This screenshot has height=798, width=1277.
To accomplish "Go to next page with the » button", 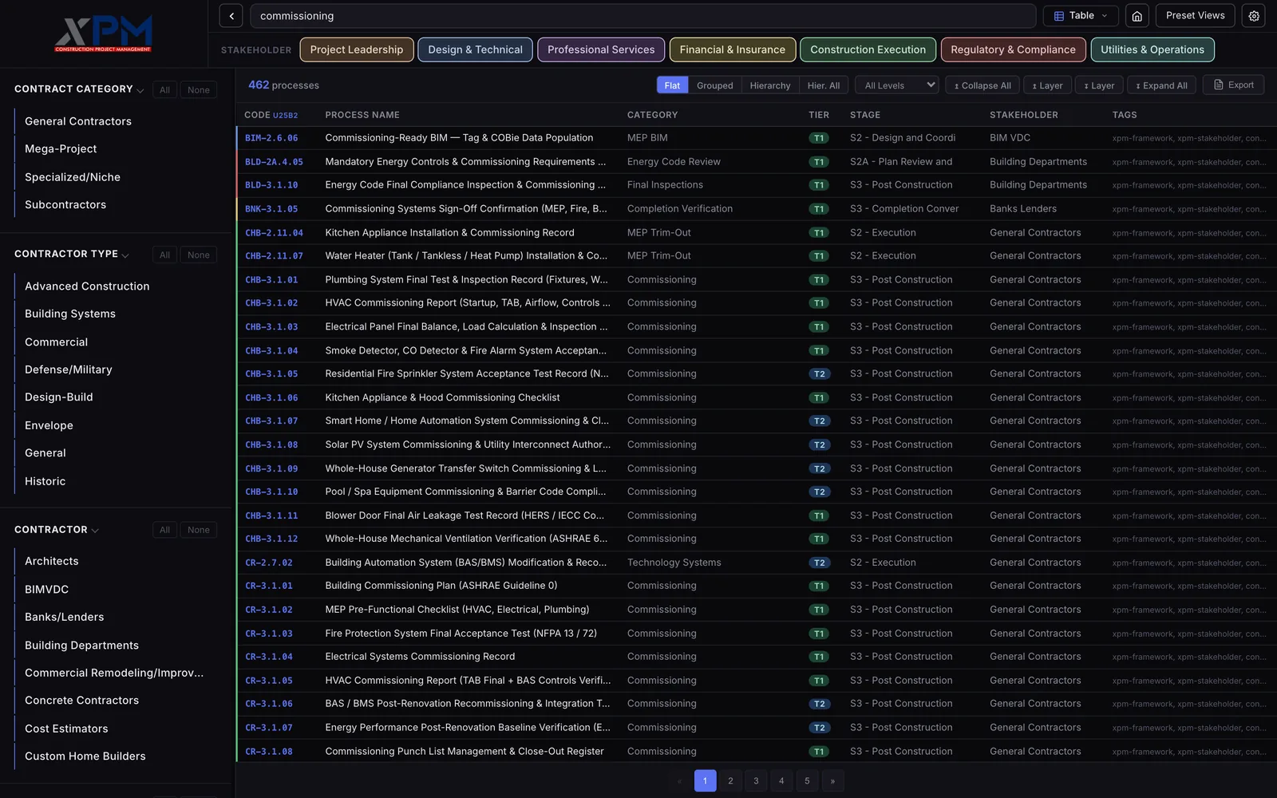I will [x=832, y=781].
